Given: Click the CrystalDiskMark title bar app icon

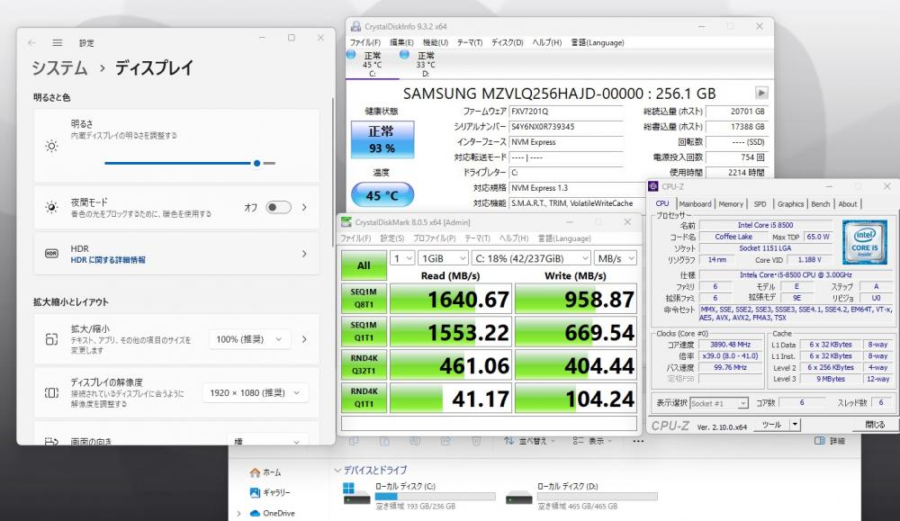Looking at the screenshot, I should [346, 222].
